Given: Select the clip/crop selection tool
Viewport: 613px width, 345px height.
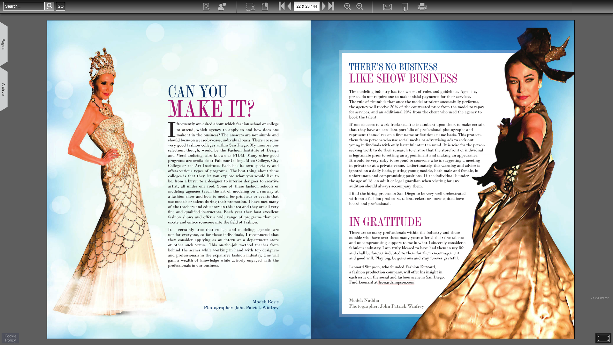Looking at the screenshot, I should [x=250, y=6].
